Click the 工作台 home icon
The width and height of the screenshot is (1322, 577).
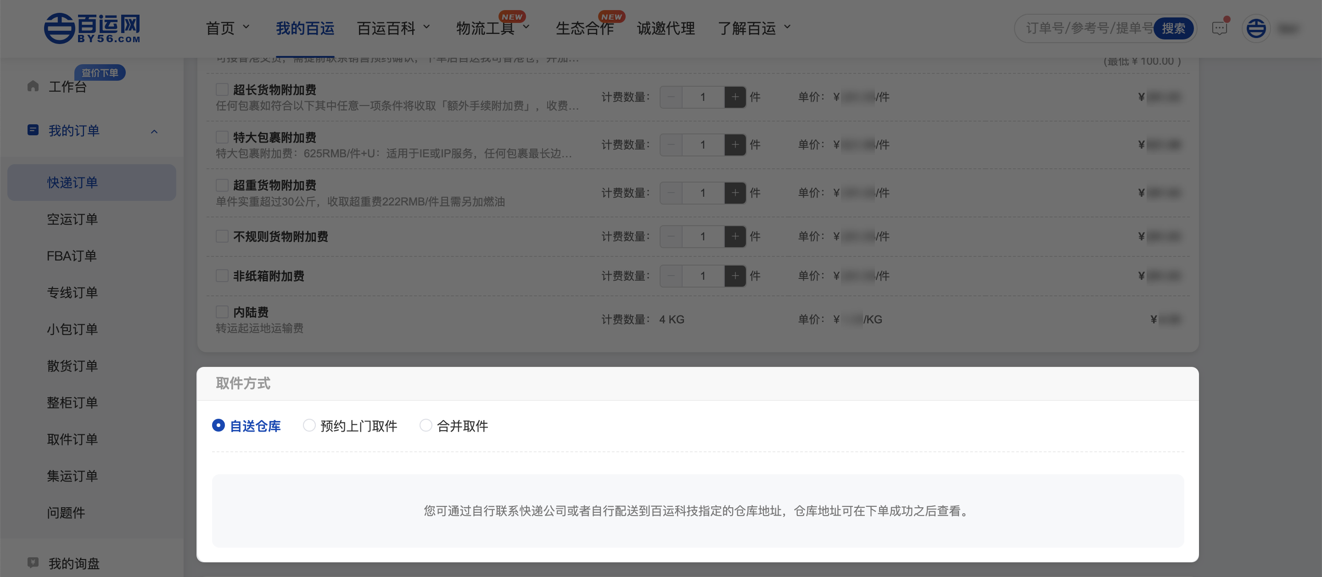(33, 86)
